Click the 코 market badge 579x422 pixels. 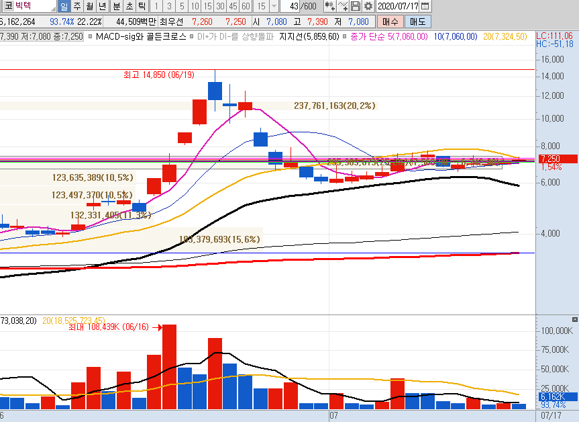click(8, 6)
